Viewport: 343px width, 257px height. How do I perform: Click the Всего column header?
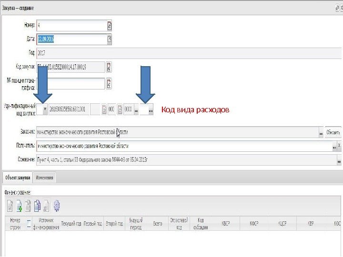[x=158, y=224]
